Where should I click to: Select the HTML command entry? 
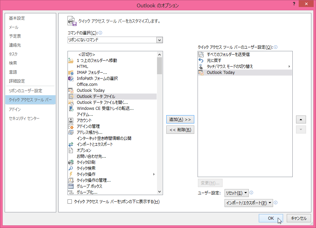click(112, 67)
